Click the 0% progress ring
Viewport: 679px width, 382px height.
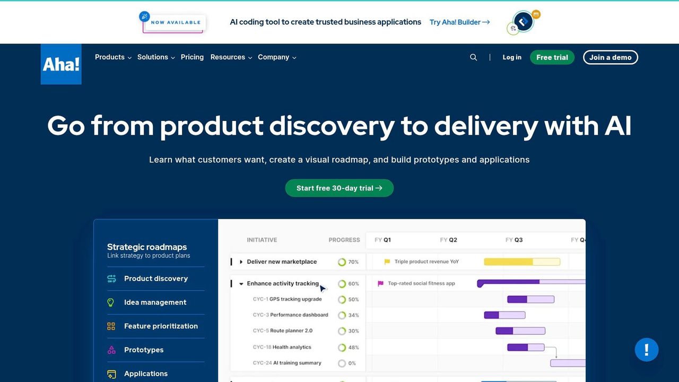pyautogui.click(x=342, y=363)
